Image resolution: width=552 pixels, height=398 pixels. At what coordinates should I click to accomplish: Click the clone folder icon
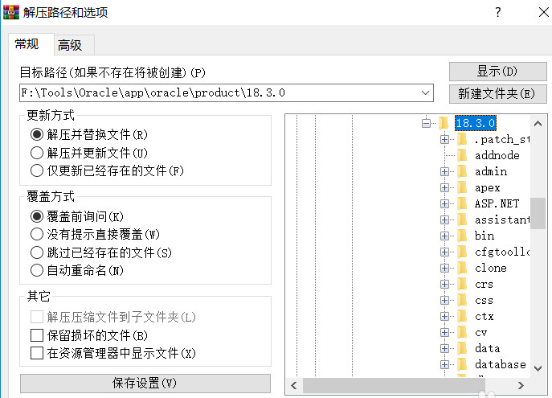click(x=462, y=268)
